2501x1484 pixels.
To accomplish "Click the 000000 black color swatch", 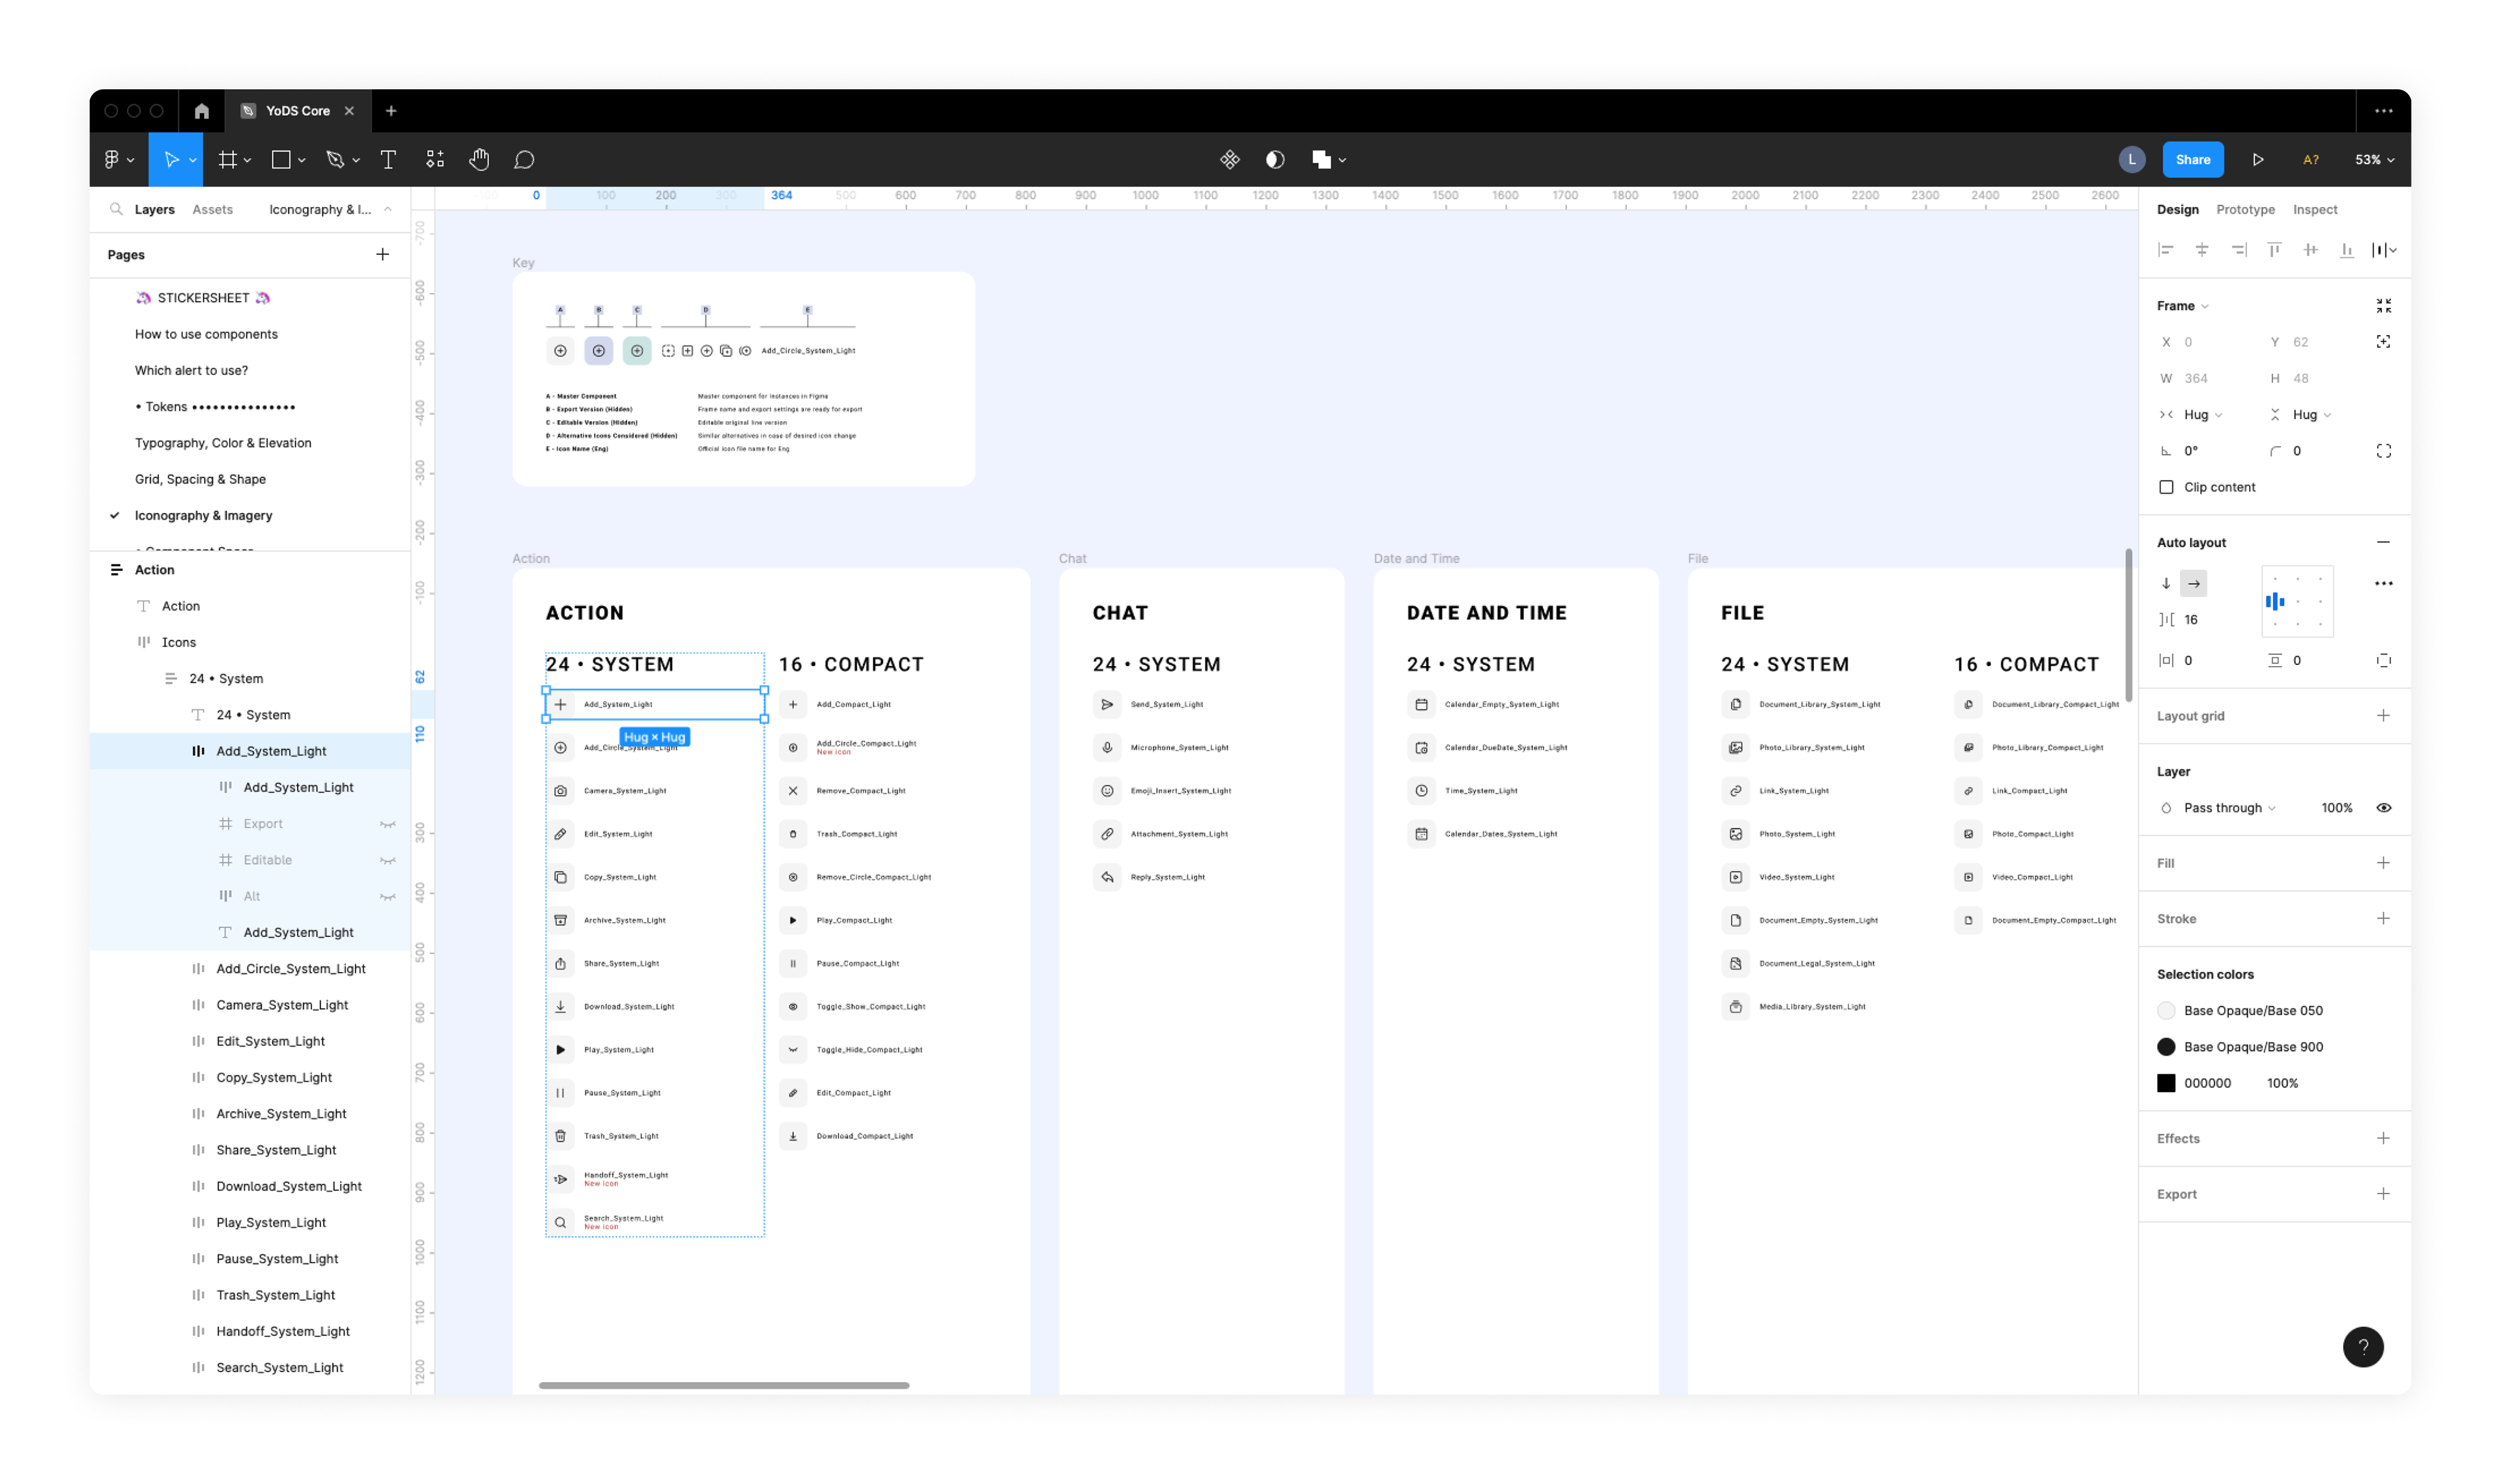I will pyautogui.click(x=2166, y=1083).
